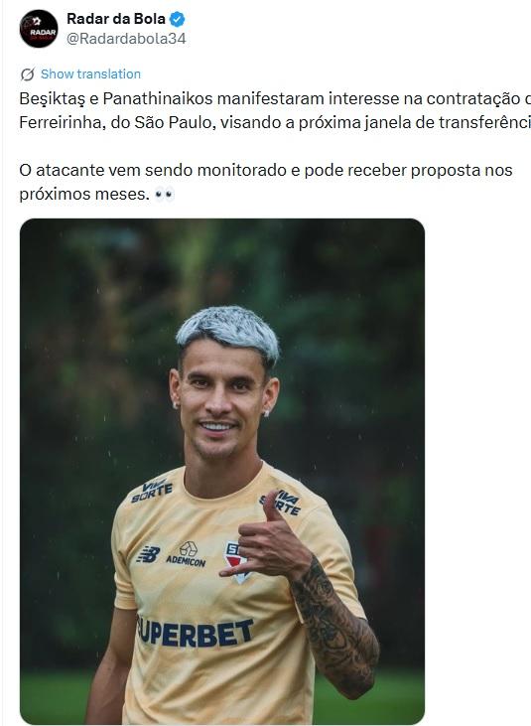Click the blue verified badge
Screen dimensions: 531x726
177,19
